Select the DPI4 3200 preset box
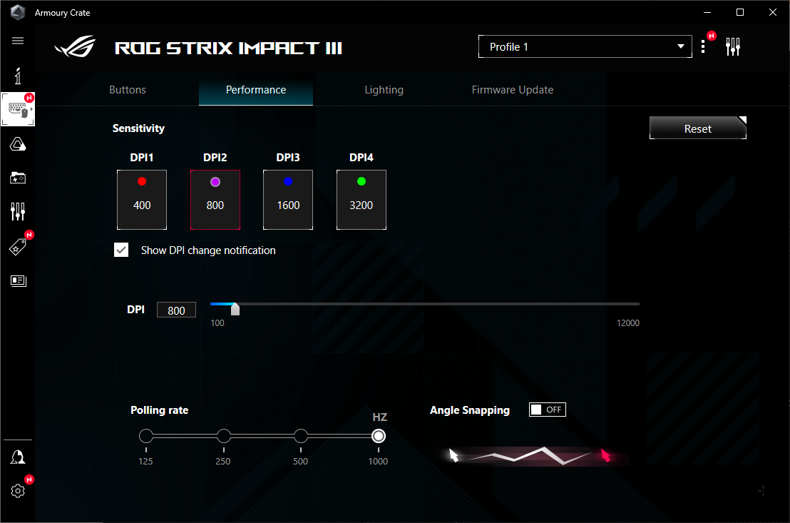This screenshot has height=523, width=790. coord(361,200)
